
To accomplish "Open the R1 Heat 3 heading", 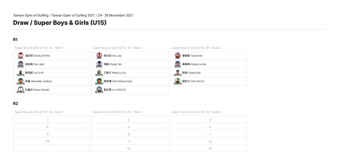I will 196,48.
